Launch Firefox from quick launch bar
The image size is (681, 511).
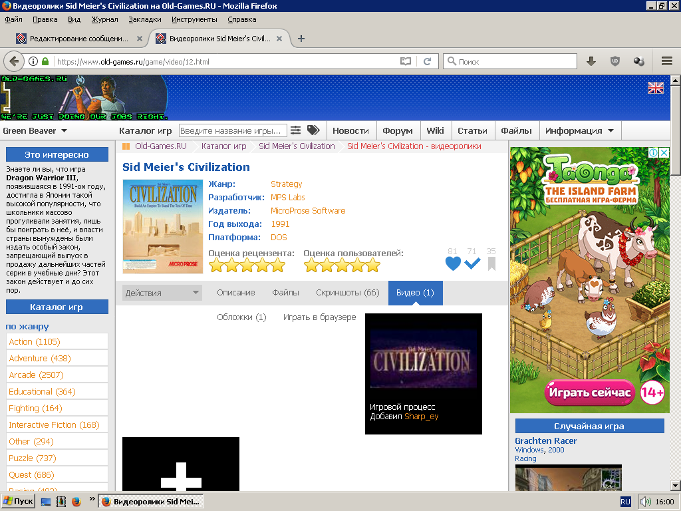pyautogui.click(x=76, y=502)
